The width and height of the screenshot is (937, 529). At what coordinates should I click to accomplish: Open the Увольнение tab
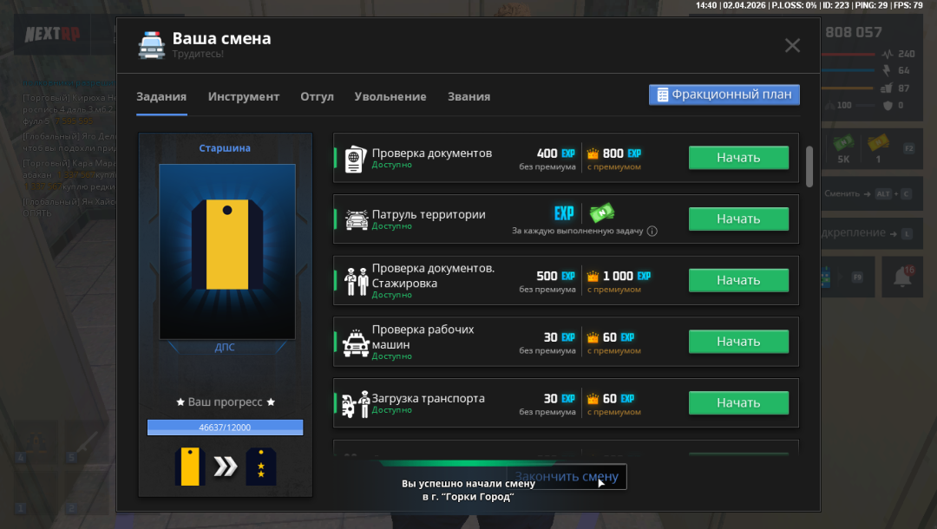tap(390, 96)
